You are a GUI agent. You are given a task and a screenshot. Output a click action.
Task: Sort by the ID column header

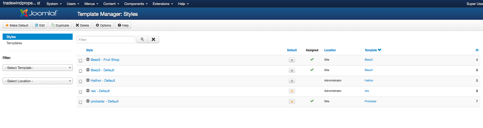tap(477, 50)
